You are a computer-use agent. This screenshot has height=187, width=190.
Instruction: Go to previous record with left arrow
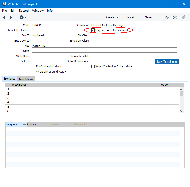[4, 17]
